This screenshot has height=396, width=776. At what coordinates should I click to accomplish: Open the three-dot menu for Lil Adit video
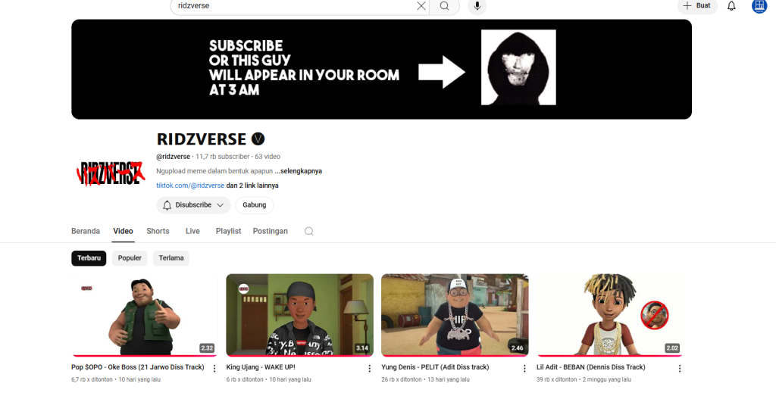[680, 368]
